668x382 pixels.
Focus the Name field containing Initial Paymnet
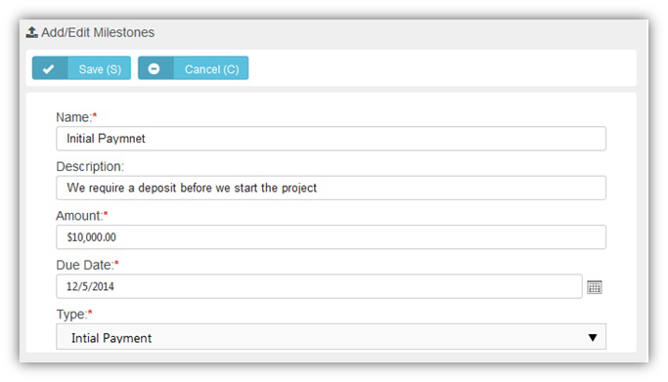click(331, 139)
